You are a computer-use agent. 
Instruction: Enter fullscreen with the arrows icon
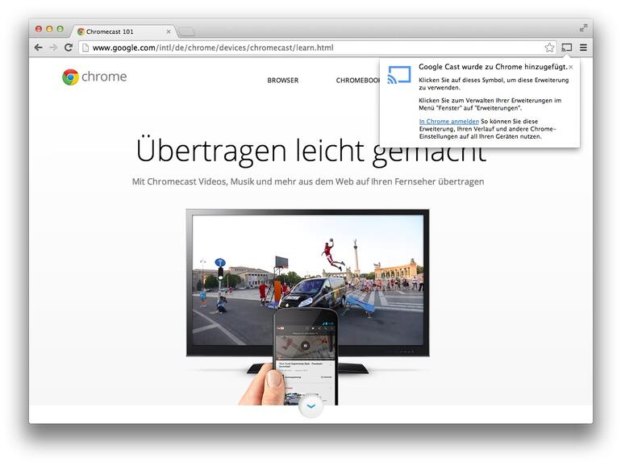pos(583,27)
